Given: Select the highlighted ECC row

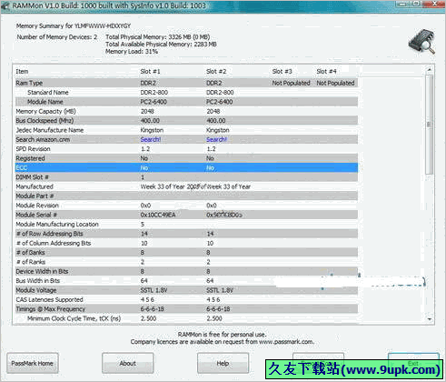Looking at the screenshot, I should point(186,167).
